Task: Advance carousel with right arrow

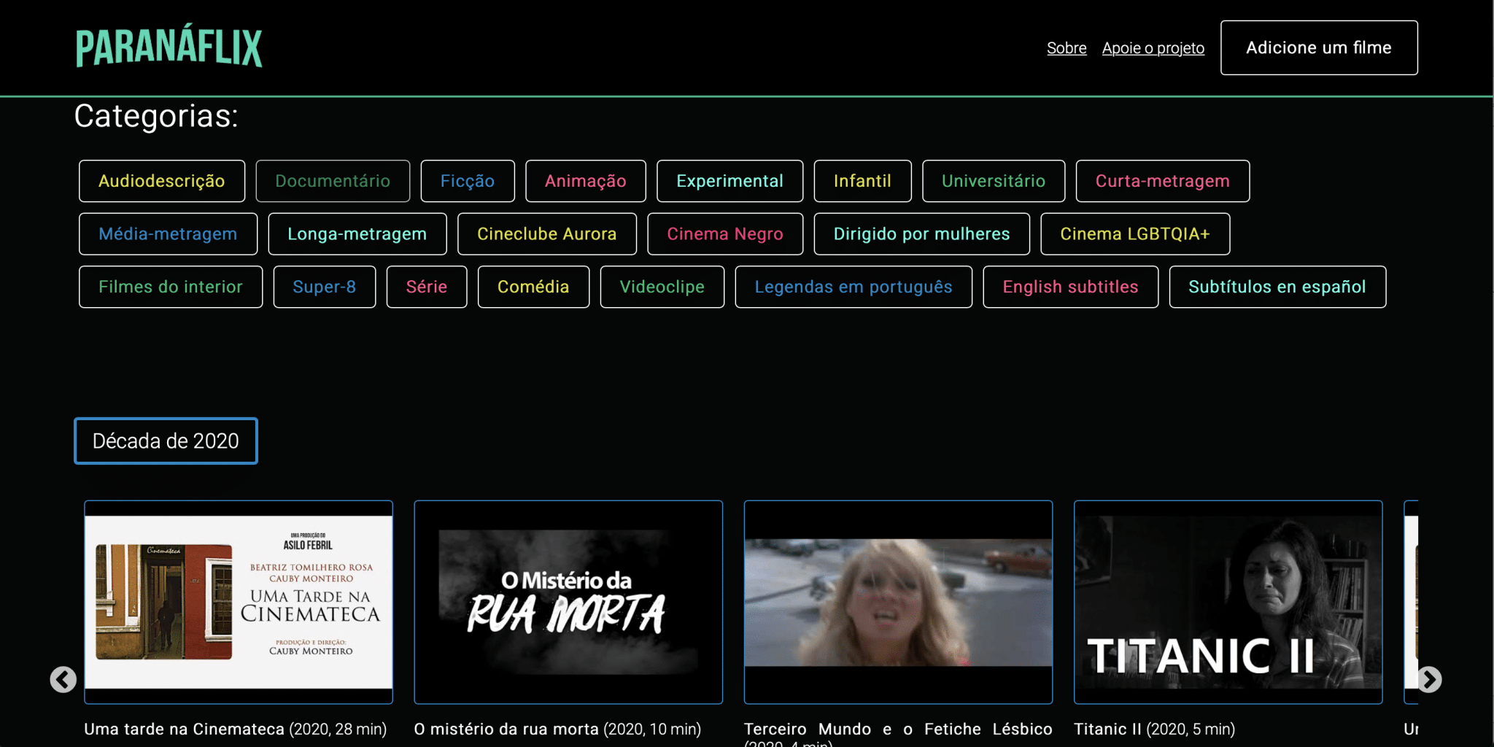Action: pyautogui.click(x=1429, y=679)
